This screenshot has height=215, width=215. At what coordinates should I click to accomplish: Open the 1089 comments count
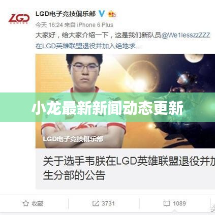click(179, 203)
